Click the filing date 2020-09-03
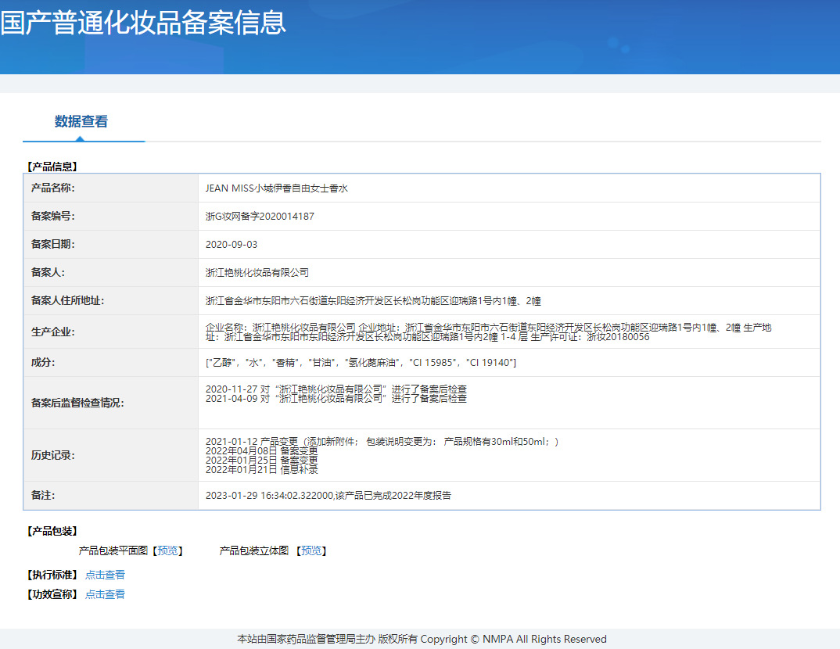The height and width of the screenshot is (649, 840). [231, 245]
